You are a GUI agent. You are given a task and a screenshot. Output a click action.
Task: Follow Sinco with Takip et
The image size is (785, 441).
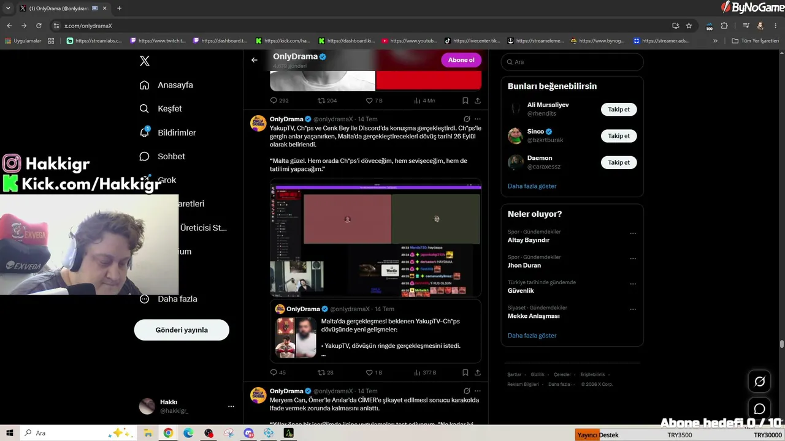click(x=619, y=136)
